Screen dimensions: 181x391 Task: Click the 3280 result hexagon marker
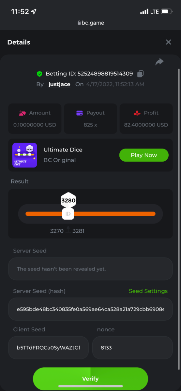(68, 200)
